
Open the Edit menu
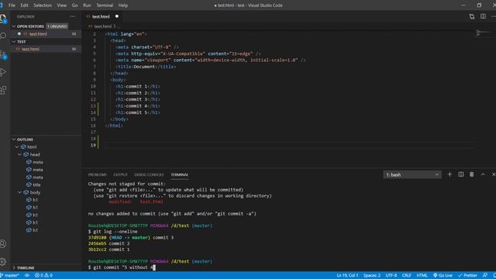click(x=24, y=5)
